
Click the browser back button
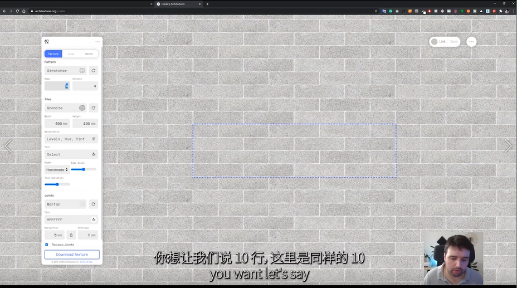coord(4,11)
